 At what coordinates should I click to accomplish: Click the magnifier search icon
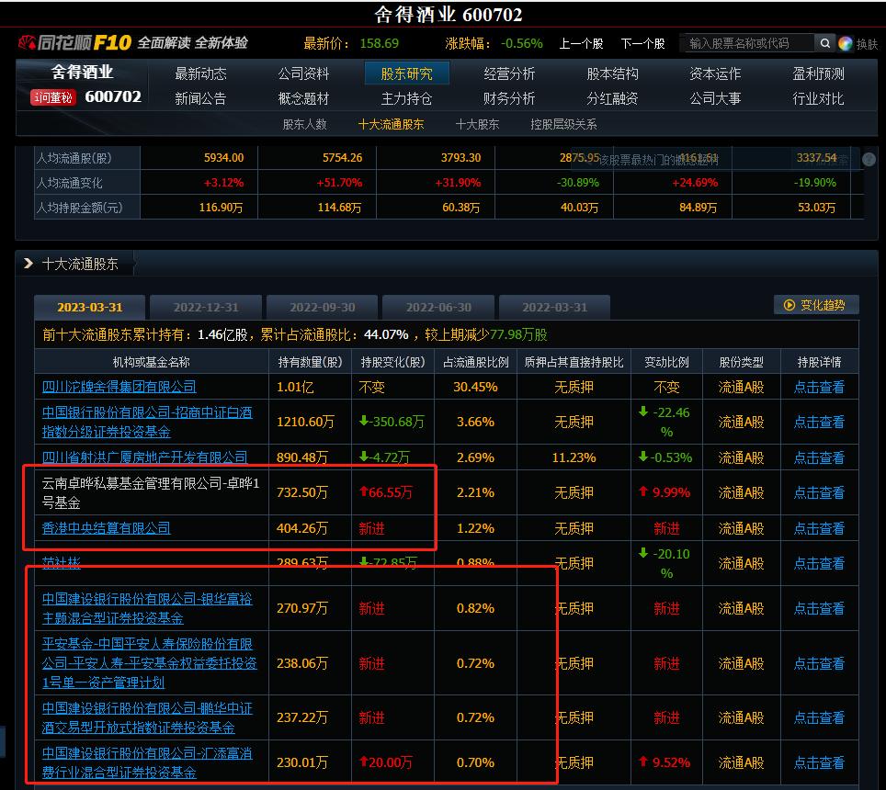click(824, 43)
